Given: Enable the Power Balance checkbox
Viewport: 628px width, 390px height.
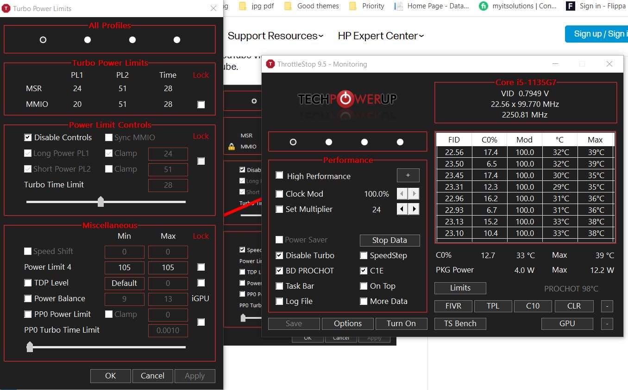Looking at the screenshot, I should (x=28, y=298).
